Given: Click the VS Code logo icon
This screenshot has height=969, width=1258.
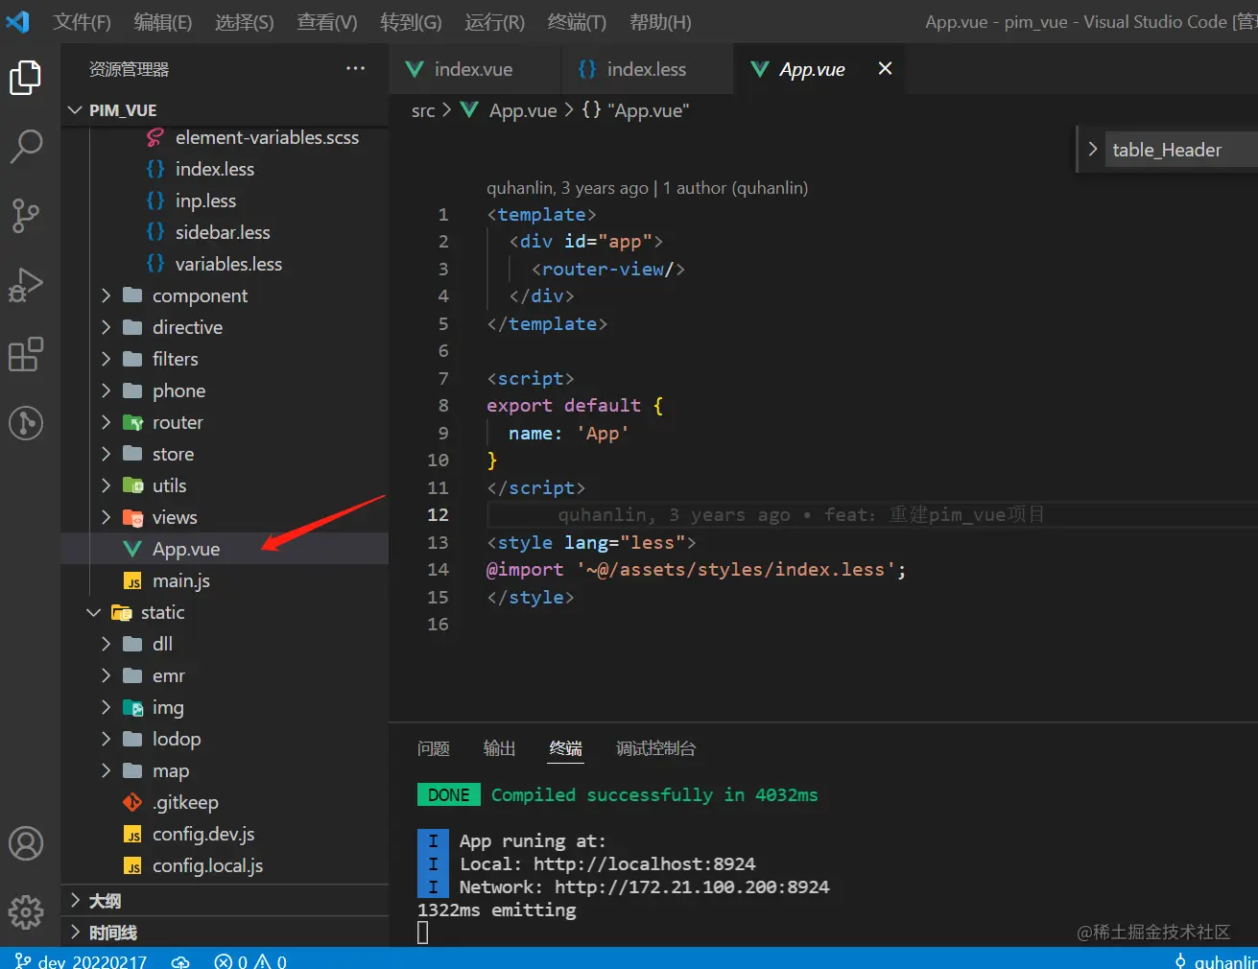Looking at the screenshot, I should click(17, 21).
